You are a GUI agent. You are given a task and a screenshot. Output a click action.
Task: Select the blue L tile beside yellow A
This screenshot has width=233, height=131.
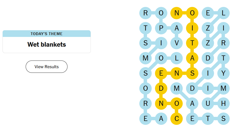coord(177,58)
